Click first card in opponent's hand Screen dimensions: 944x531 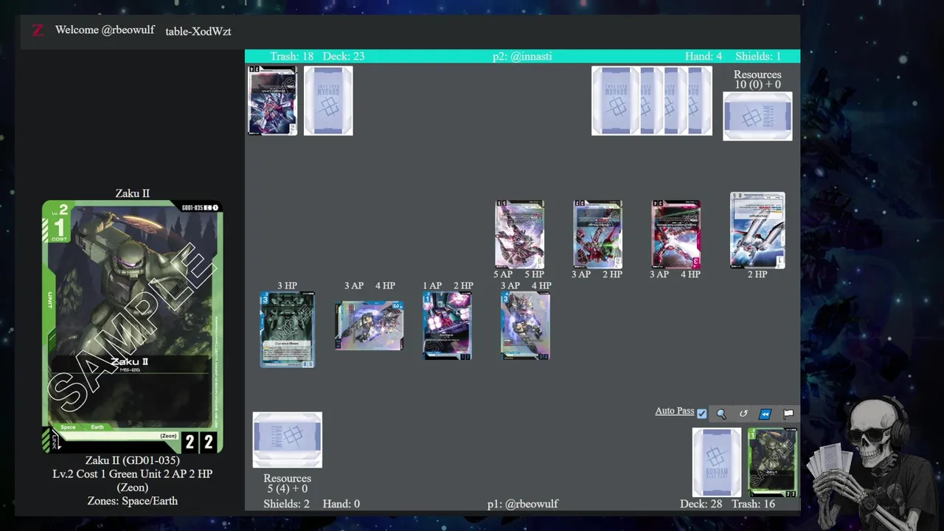[615, 100]
